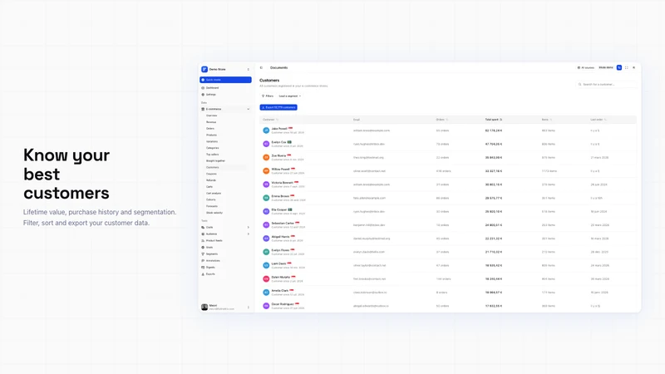The height and width of the screenshot is (374, 665).
Task: Open customer Jake Powell
Action: (279, 129)
